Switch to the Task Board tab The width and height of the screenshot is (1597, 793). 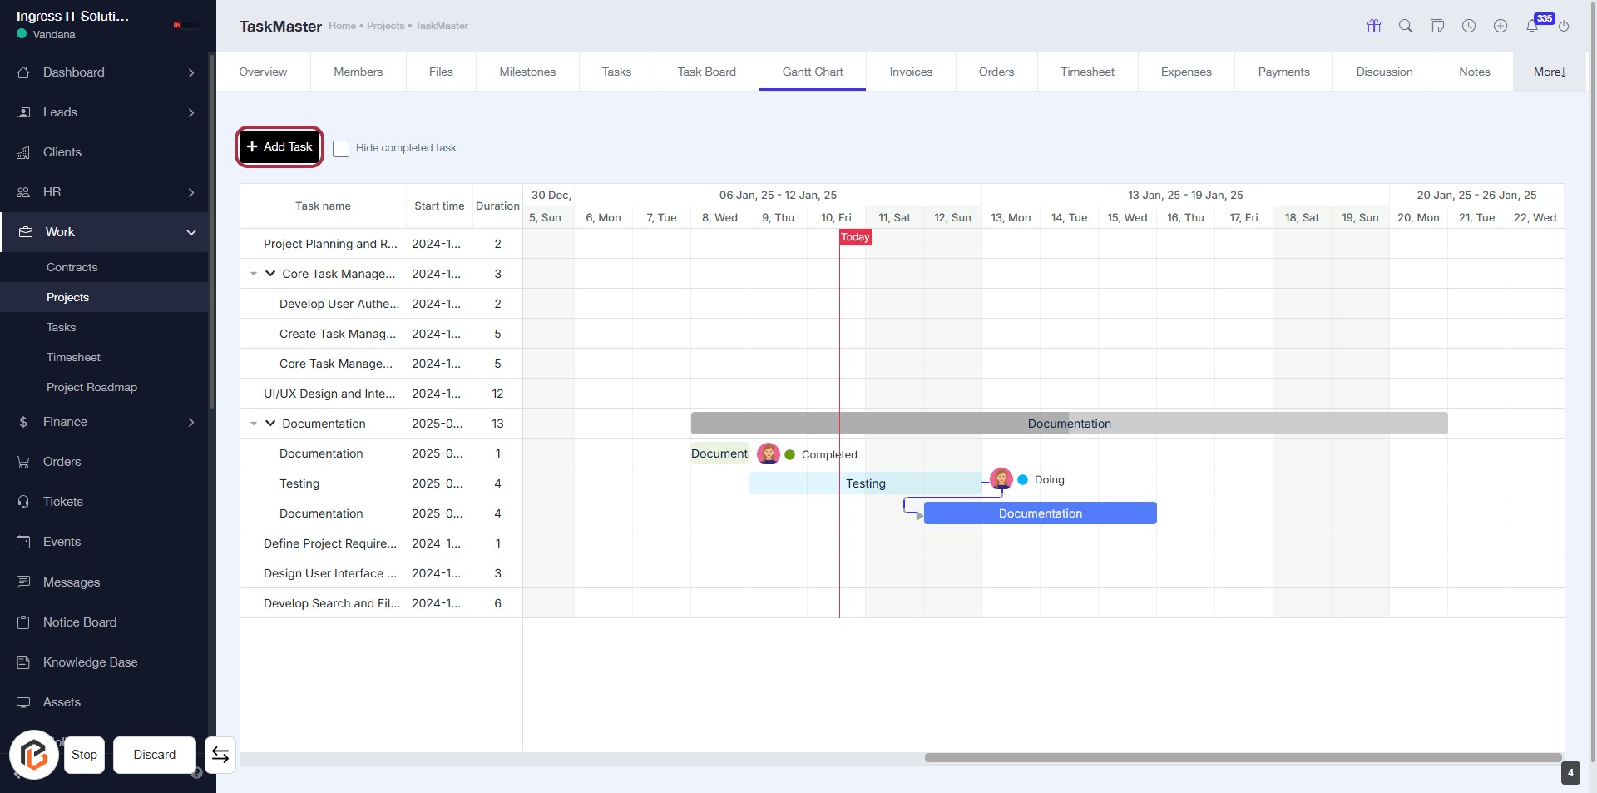(706, 72)
